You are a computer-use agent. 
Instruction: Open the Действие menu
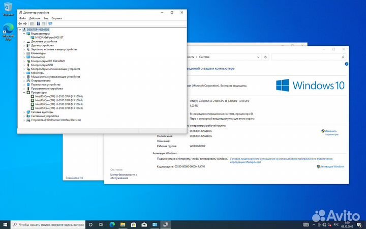point(34,18)
